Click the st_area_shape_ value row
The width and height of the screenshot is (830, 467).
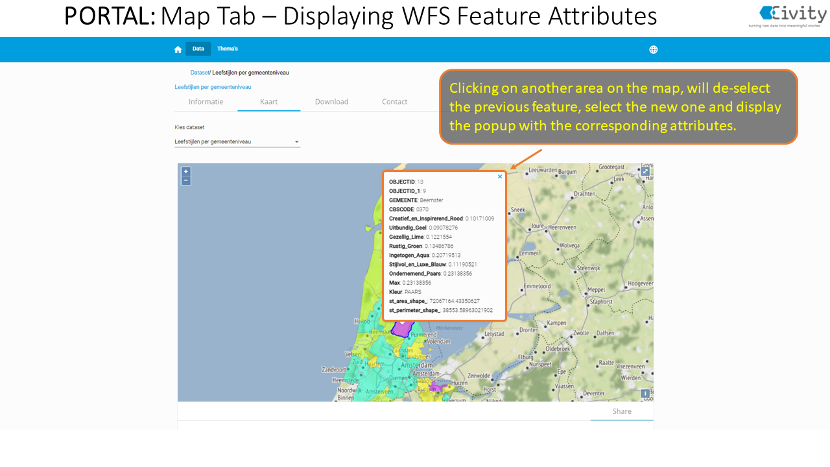[434, 301]
